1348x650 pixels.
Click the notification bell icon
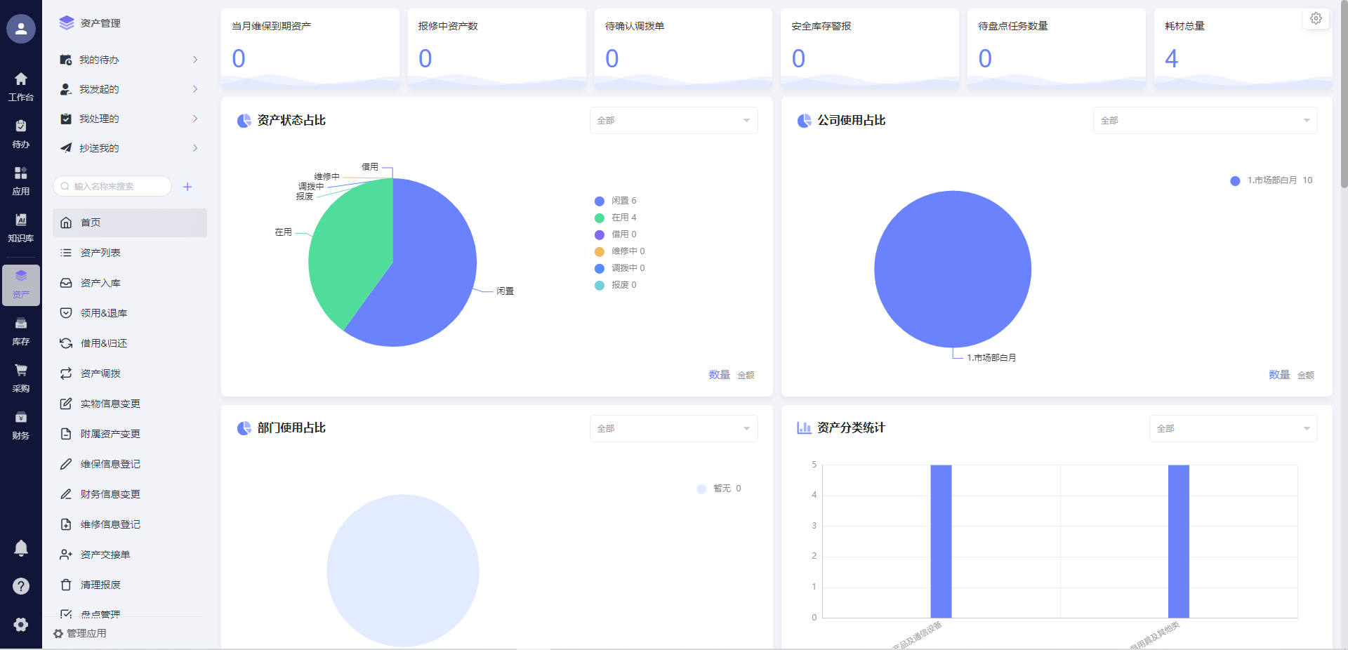[x=21, y=548]
